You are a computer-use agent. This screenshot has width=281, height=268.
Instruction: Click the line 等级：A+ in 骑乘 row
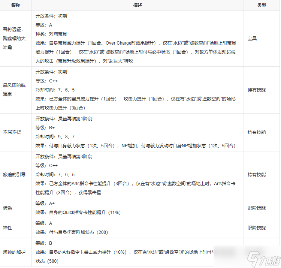pos(45,204)
